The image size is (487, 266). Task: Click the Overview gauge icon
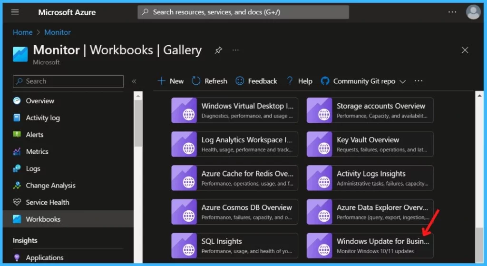(x=17, y=101)
